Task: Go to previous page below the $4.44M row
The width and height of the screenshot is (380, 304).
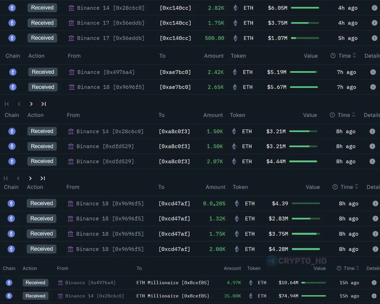Action: point(18,178)
